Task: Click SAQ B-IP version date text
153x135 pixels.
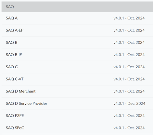Action: tap(129, 55)
